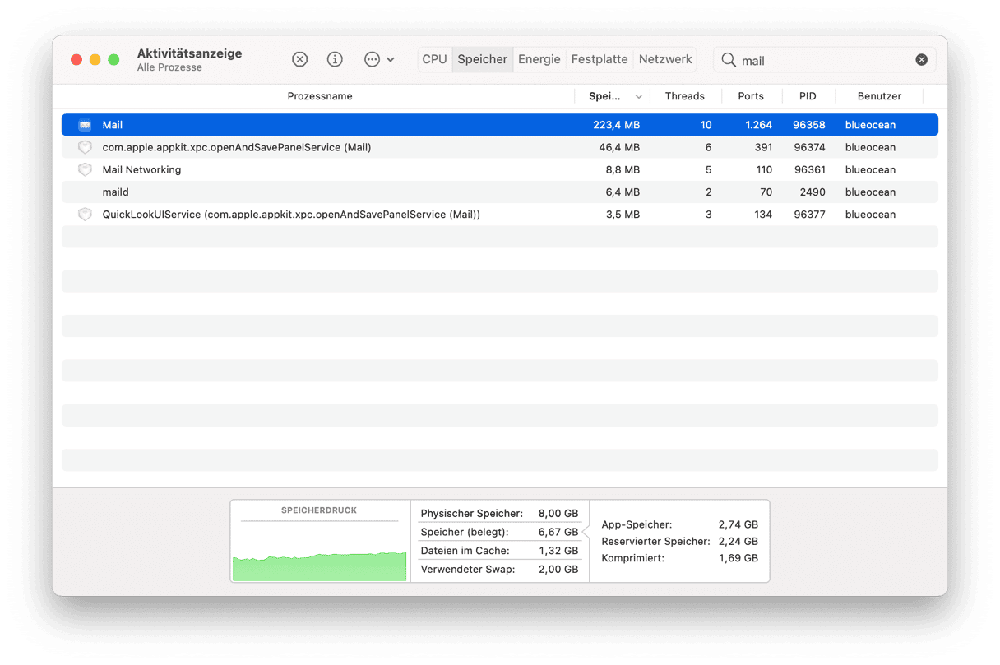Click the 223,4 MB memory value
The height and width of the screenshot is (665, 1000).
coord(616,125)
